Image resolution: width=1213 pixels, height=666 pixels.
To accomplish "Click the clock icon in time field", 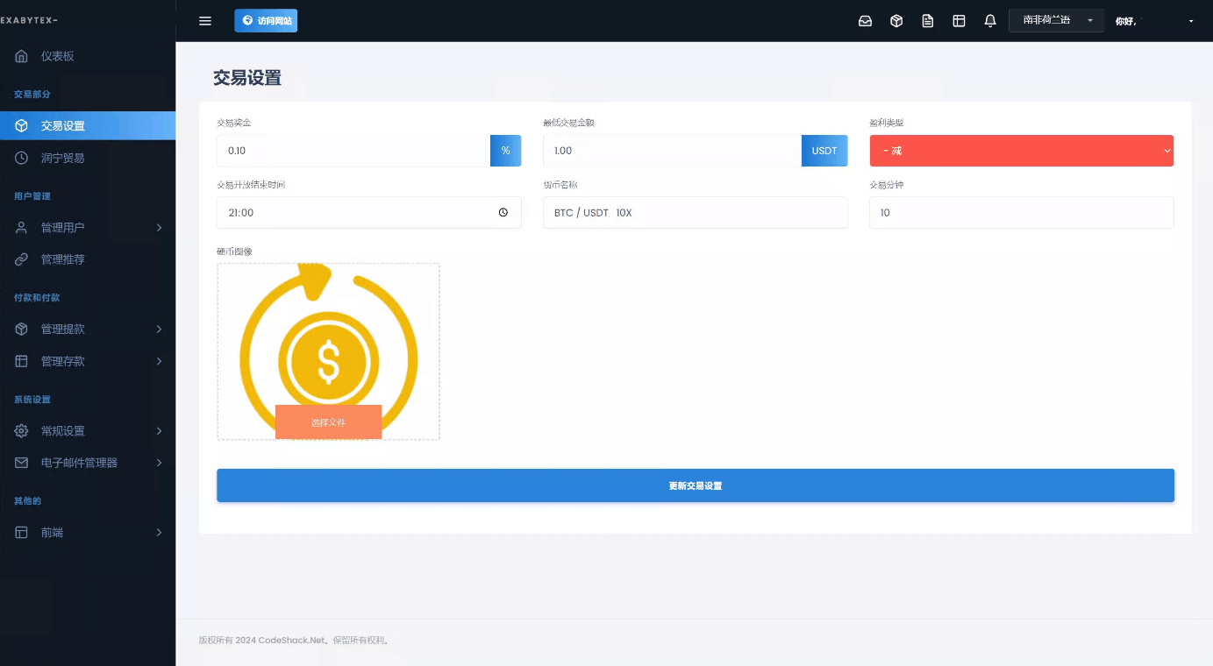I will pyautogui.click(x=503, y=212).
